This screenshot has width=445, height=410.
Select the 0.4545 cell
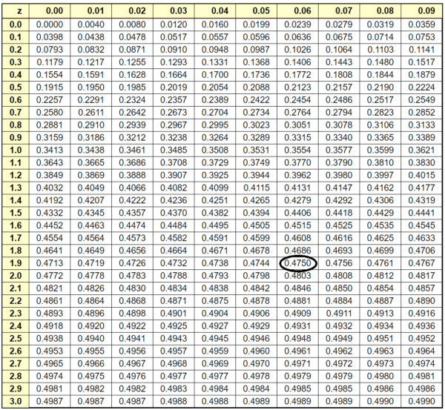[422, 225]
